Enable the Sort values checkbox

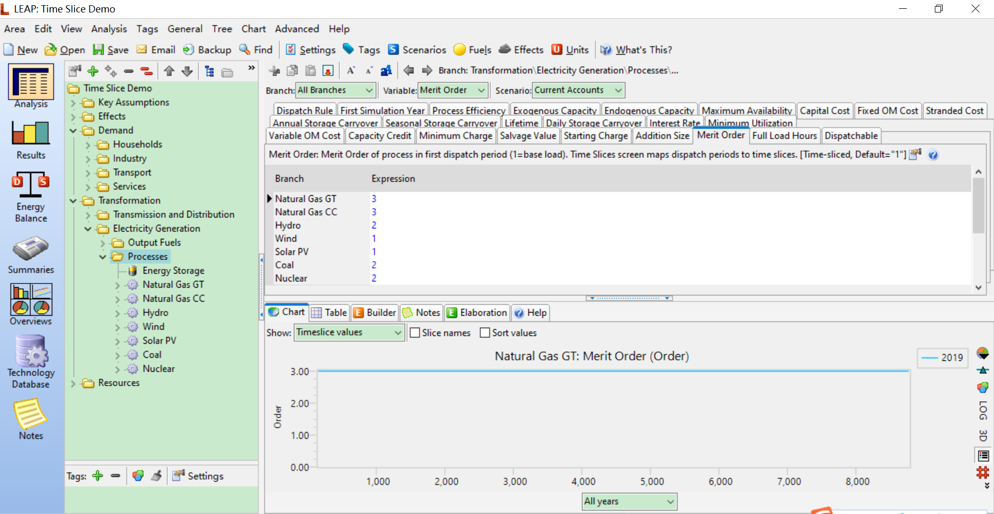[485, 333]
